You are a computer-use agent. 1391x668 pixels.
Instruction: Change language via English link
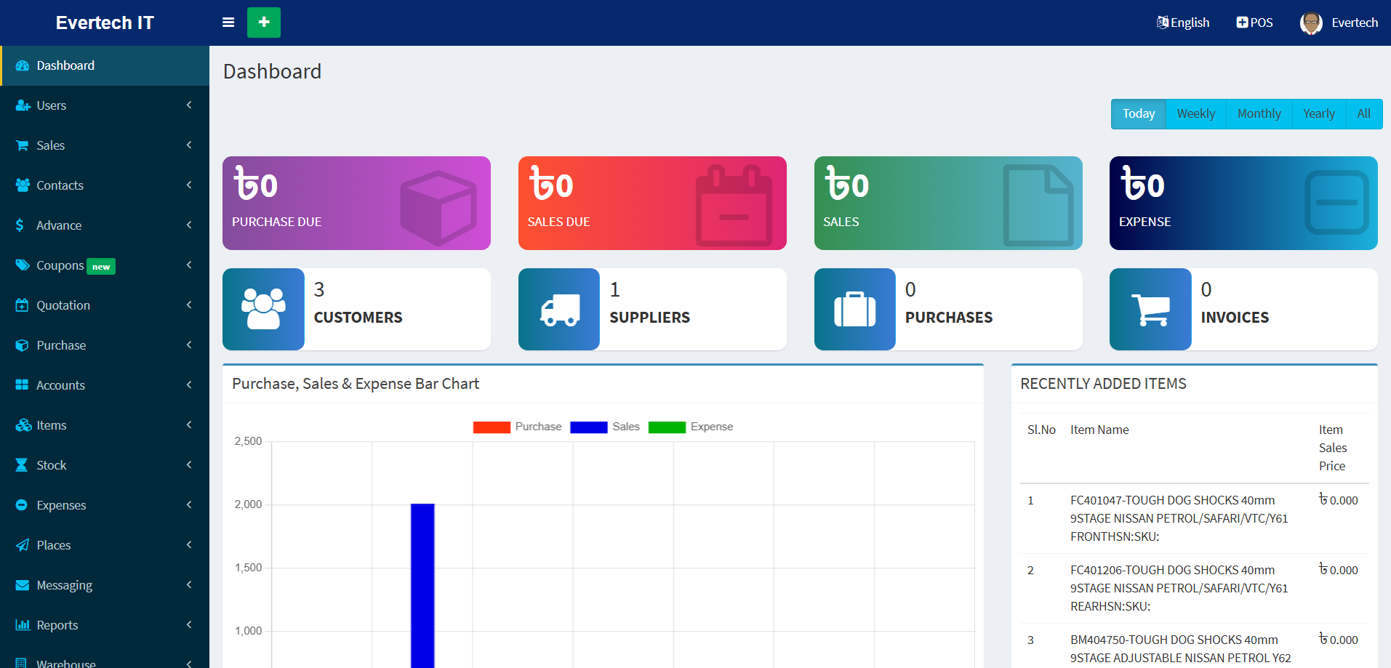click(1183, 23)
